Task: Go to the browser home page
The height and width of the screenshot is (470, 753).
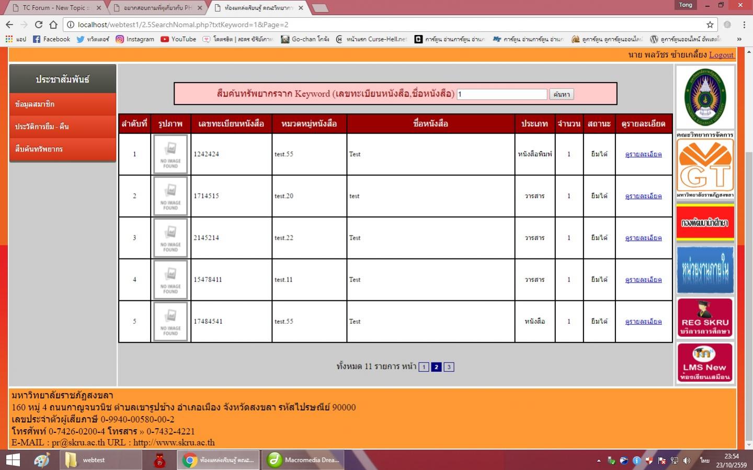Action: (x=53, y=25)
